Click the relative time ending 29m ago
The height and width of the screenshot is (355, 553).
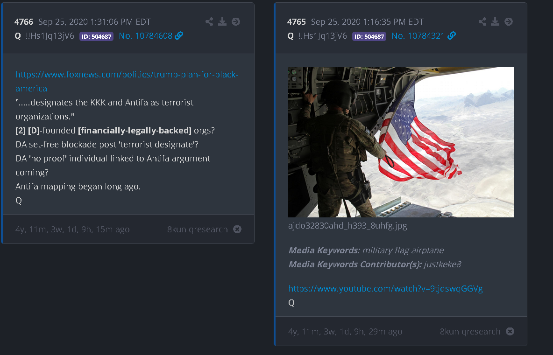click(345, 332)
